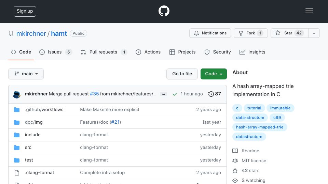Click the Notifications bell button
The width and height of the screenshot is (328, 184).
(x=210, y=33)
